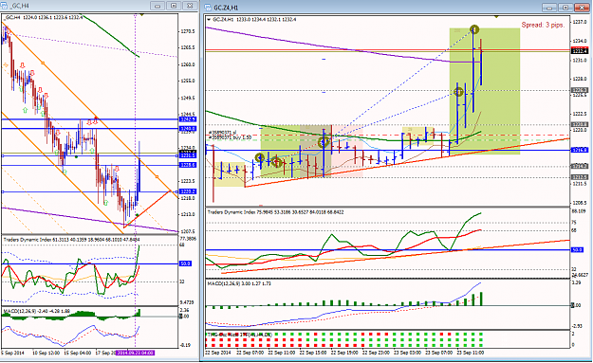Screen dimensions: 593x363
Task: Click the '23 Sep 03:00' label on the H1 time axis
Action: click(x=407, y=353)
